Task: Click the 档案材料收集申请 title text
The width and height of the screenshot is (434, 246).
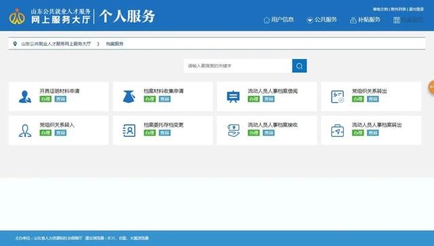Action: (x=163, y=91)
